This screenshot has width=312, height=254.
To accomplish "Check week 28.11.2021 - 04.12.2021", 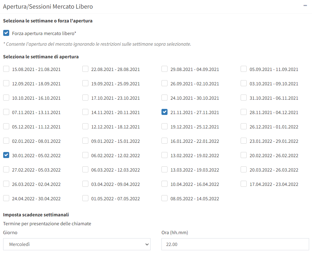I will [243, 112].
